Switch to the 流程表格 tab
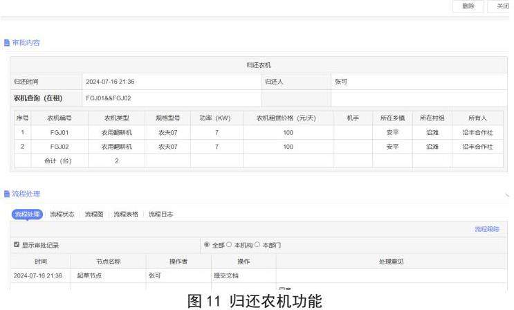This screenshot has width=514, height=310. tap(125, 215)
